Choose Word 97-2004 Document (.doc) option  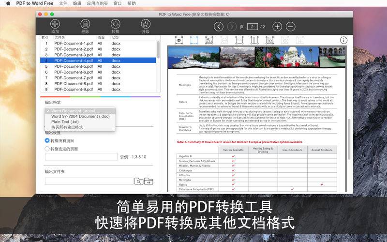[x=80, y=116]
